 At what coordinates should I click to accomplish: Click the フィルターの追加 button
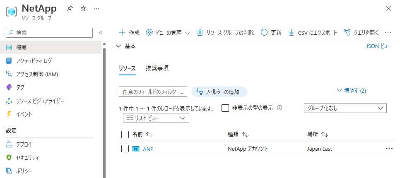(x=219, y=92)
